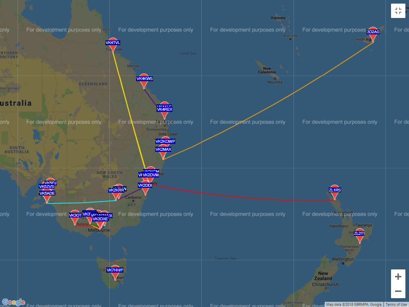This screenshot has height=307, width=409.
Task: Click the VK4REX marker pin
Action: point(165,112)
